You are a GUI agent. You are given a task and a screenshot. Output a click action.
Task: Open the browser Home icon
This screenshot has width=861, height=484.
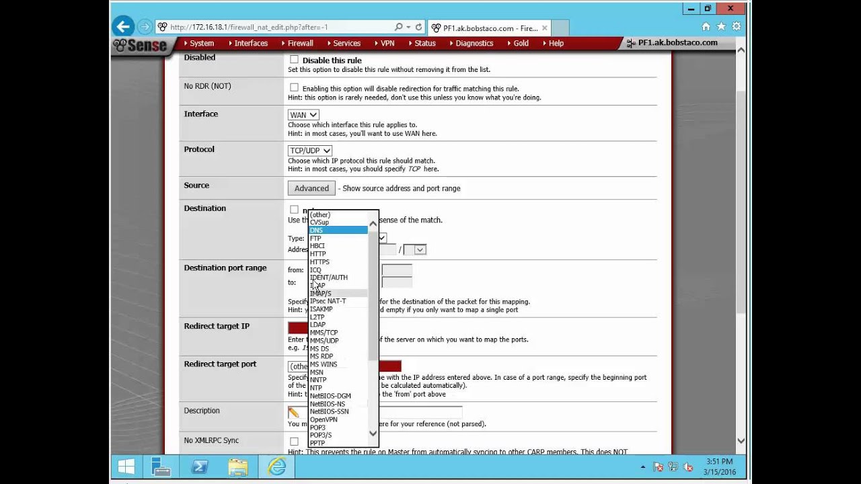click(706, 27)
